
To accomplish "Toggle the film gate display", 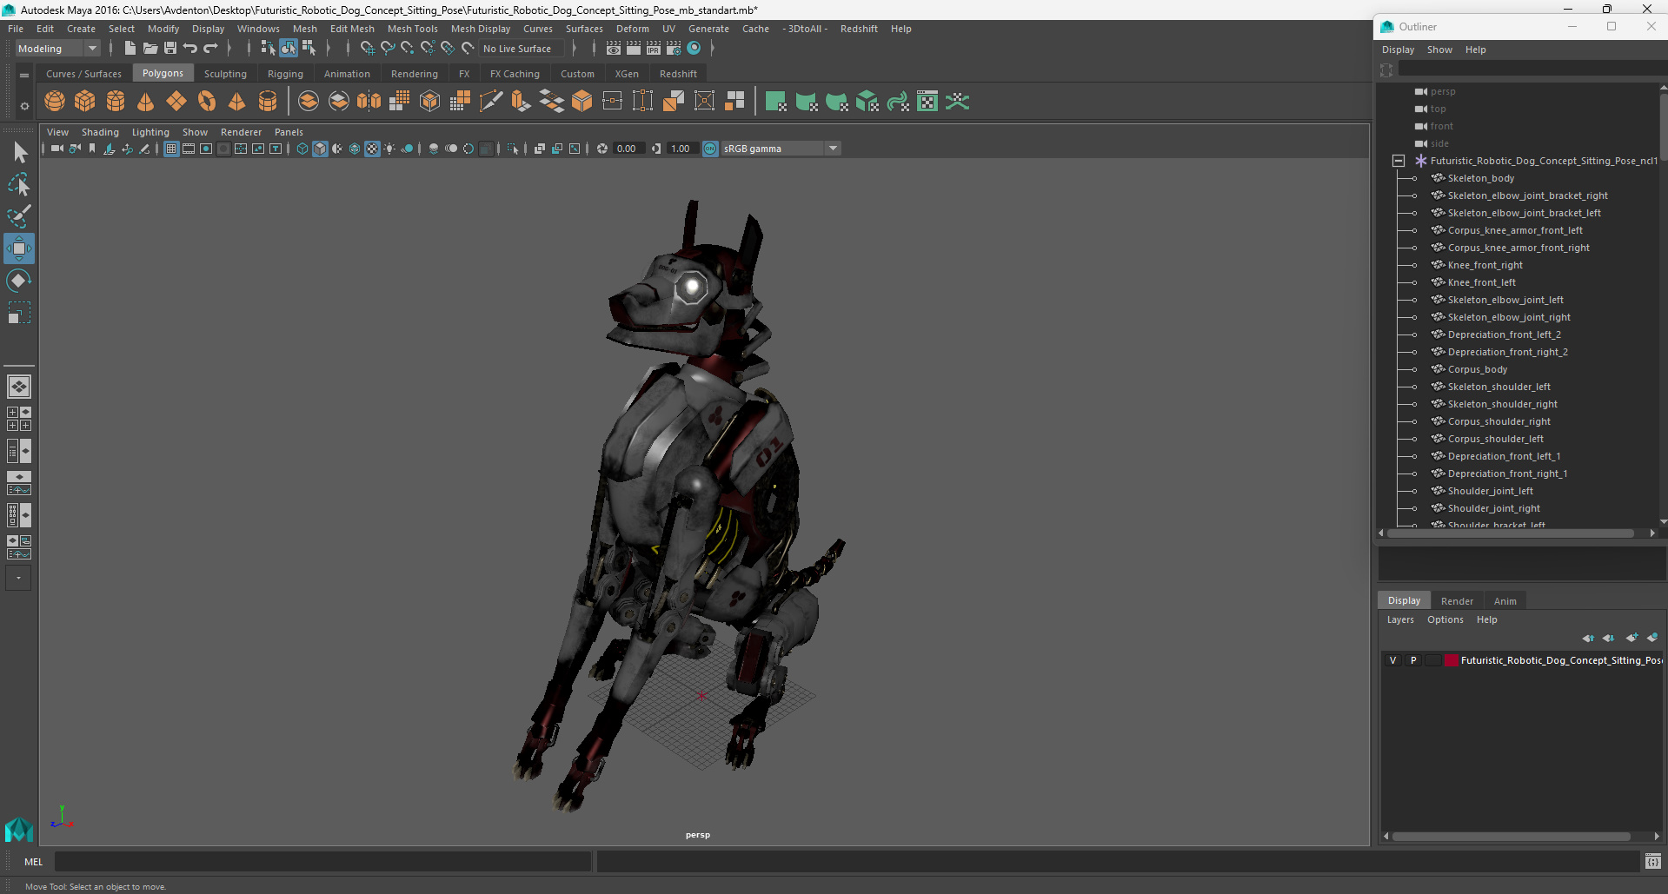I will pyautogui.click(x=189, y=149).
